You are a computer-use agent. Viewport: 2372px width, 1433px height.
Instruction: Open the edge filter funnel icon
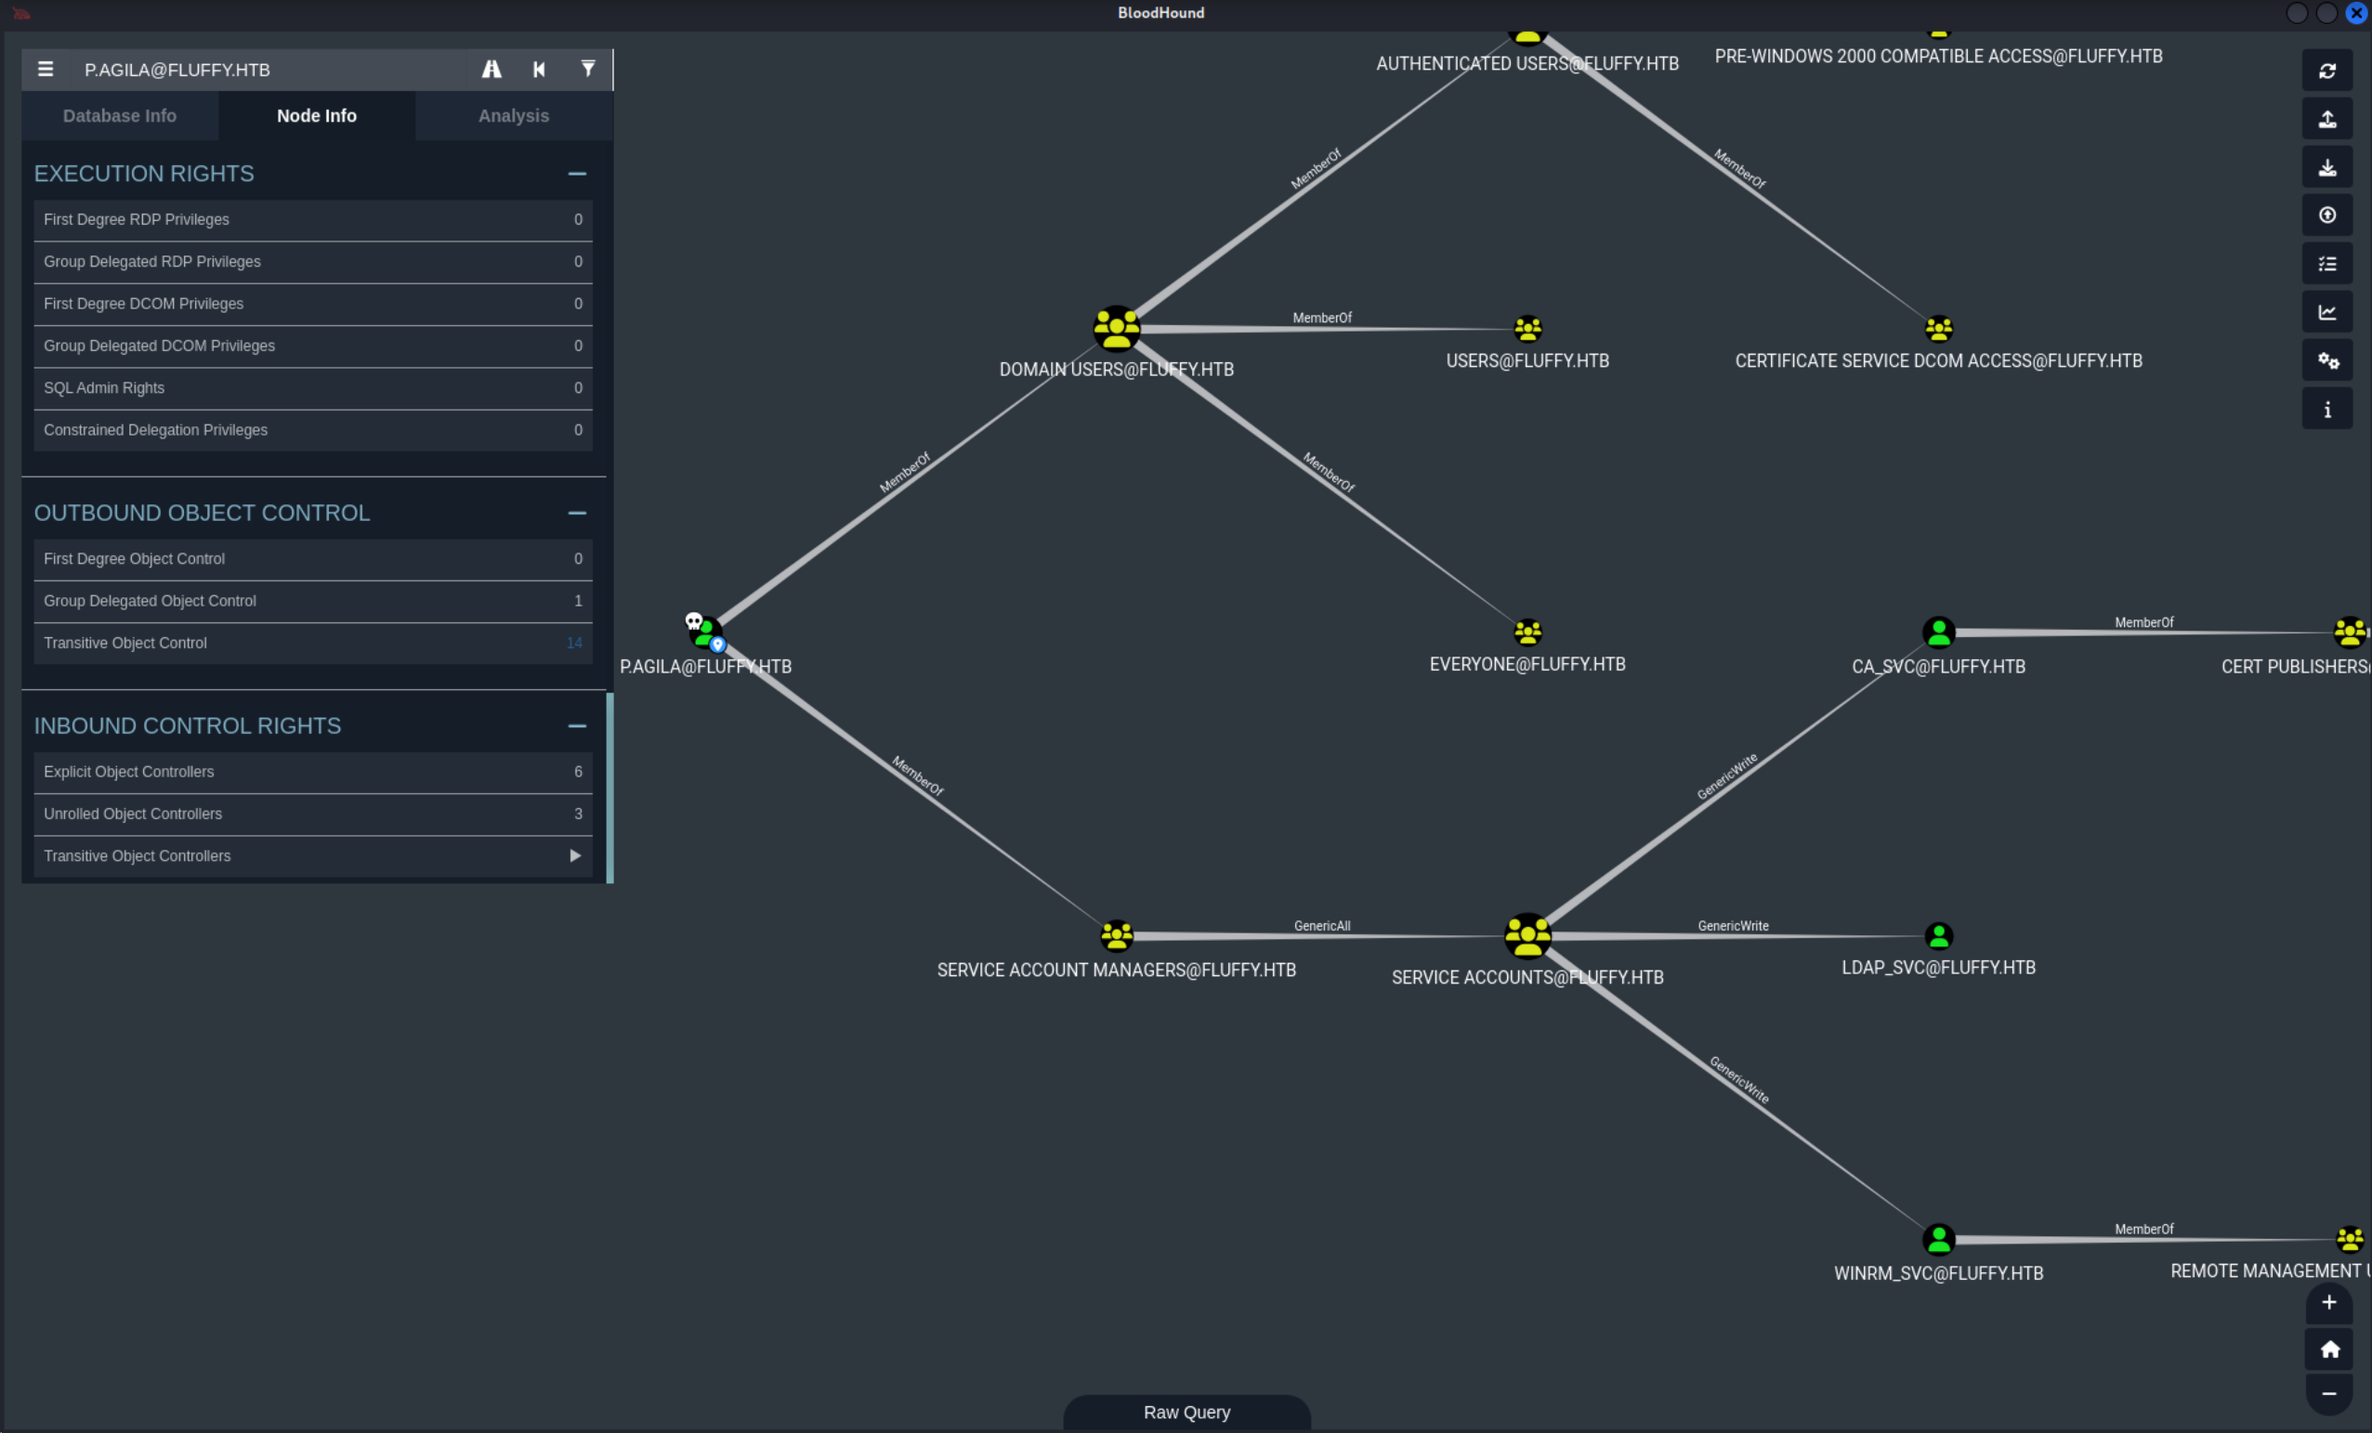[587, 70]
